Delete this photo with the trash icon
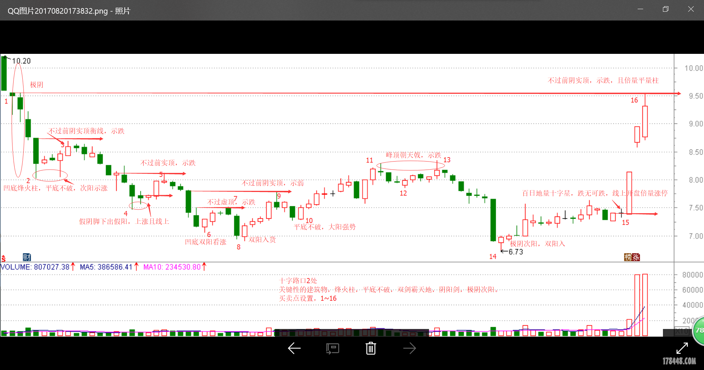The height and width of the screenshot is (370, 704). pyautogui.click(x=371, y=348)
